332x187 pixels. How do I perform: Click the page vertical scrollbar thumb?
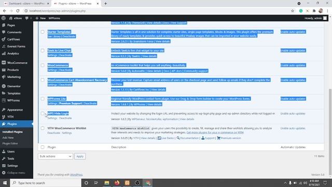tap(330, 131)
